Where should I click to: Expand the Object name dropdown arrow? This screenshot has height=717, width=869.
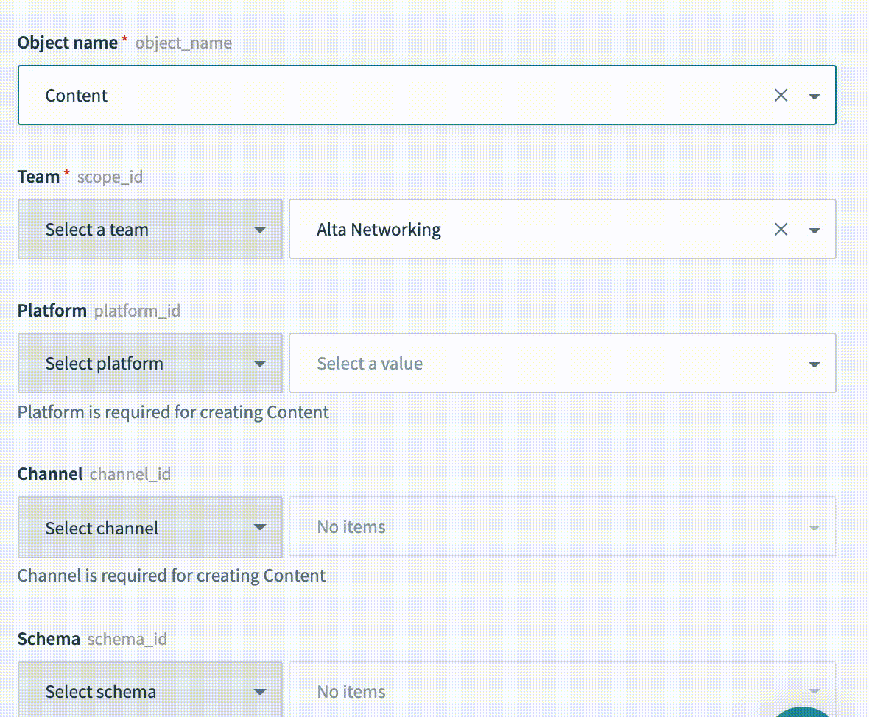pyautogui.click(x=815, y=96)
